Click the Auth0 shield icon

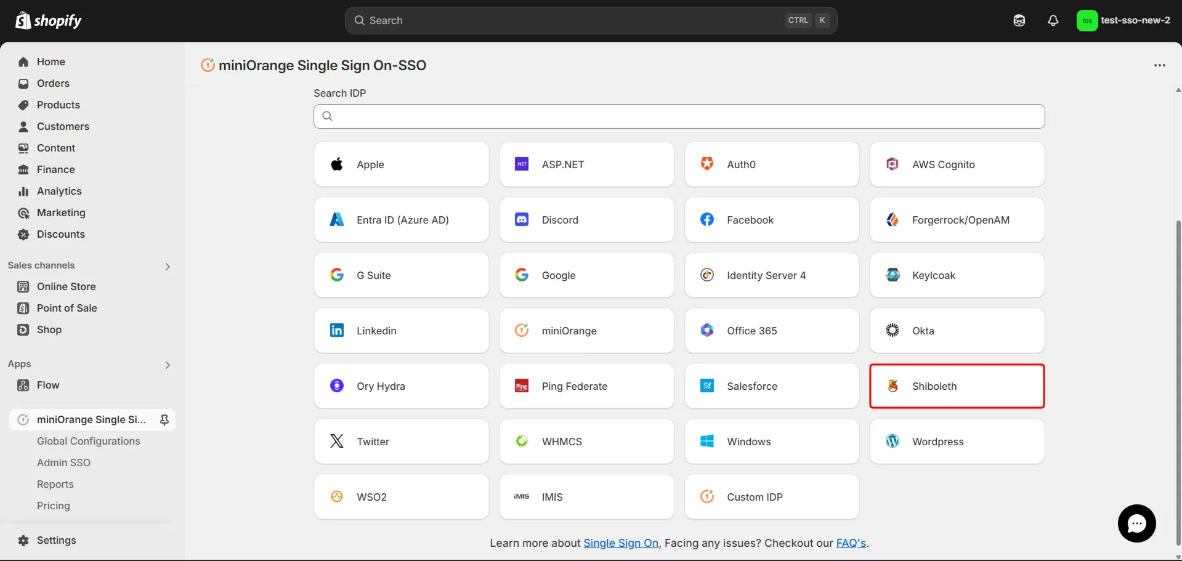(x=707, y=164)
